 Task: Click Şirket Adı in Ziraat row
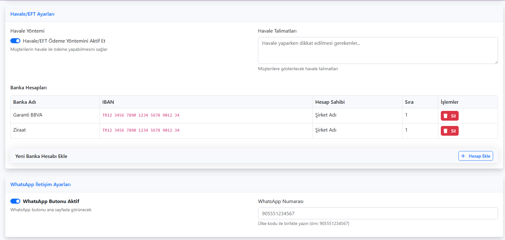pos(326,130)
